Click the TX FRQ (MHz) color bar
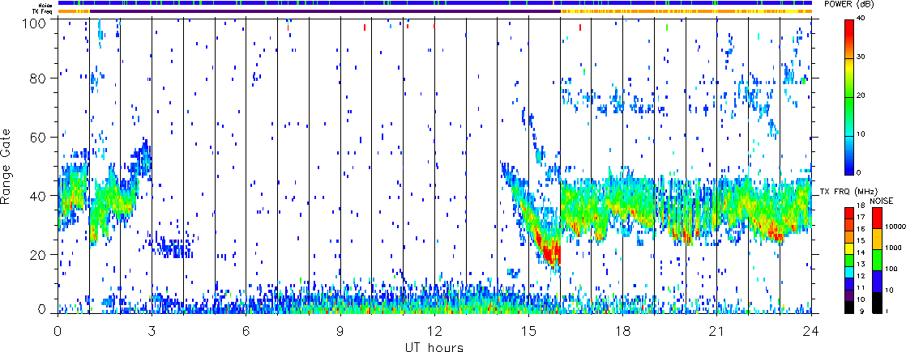This screenshot has height=352, width=906. click(x=849, y=259)
